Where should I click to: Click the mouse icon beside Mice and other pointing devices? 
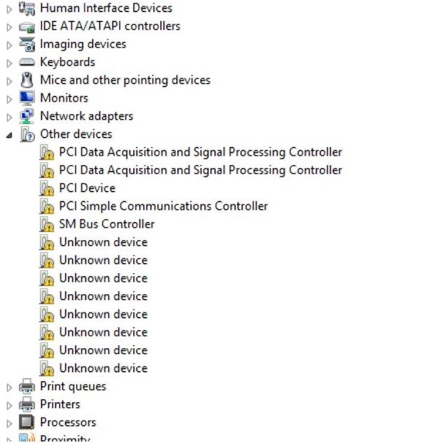click(27, 80)
